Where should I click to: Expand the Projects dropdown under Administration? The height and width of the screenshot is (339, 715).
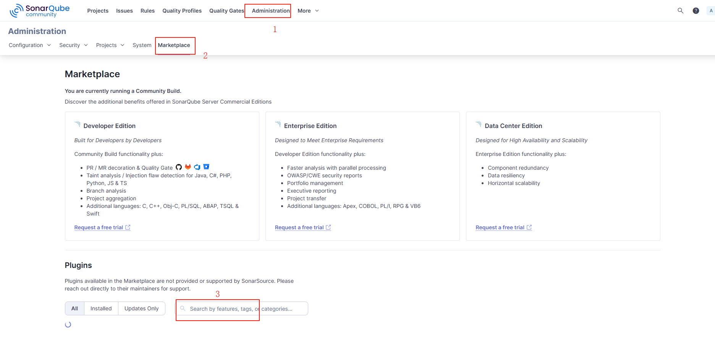[110, 45]
